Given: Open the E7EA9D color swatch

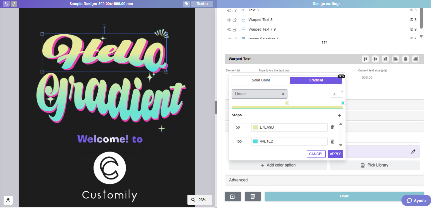Looking at the screenshot, I should [x=256, y=128].
